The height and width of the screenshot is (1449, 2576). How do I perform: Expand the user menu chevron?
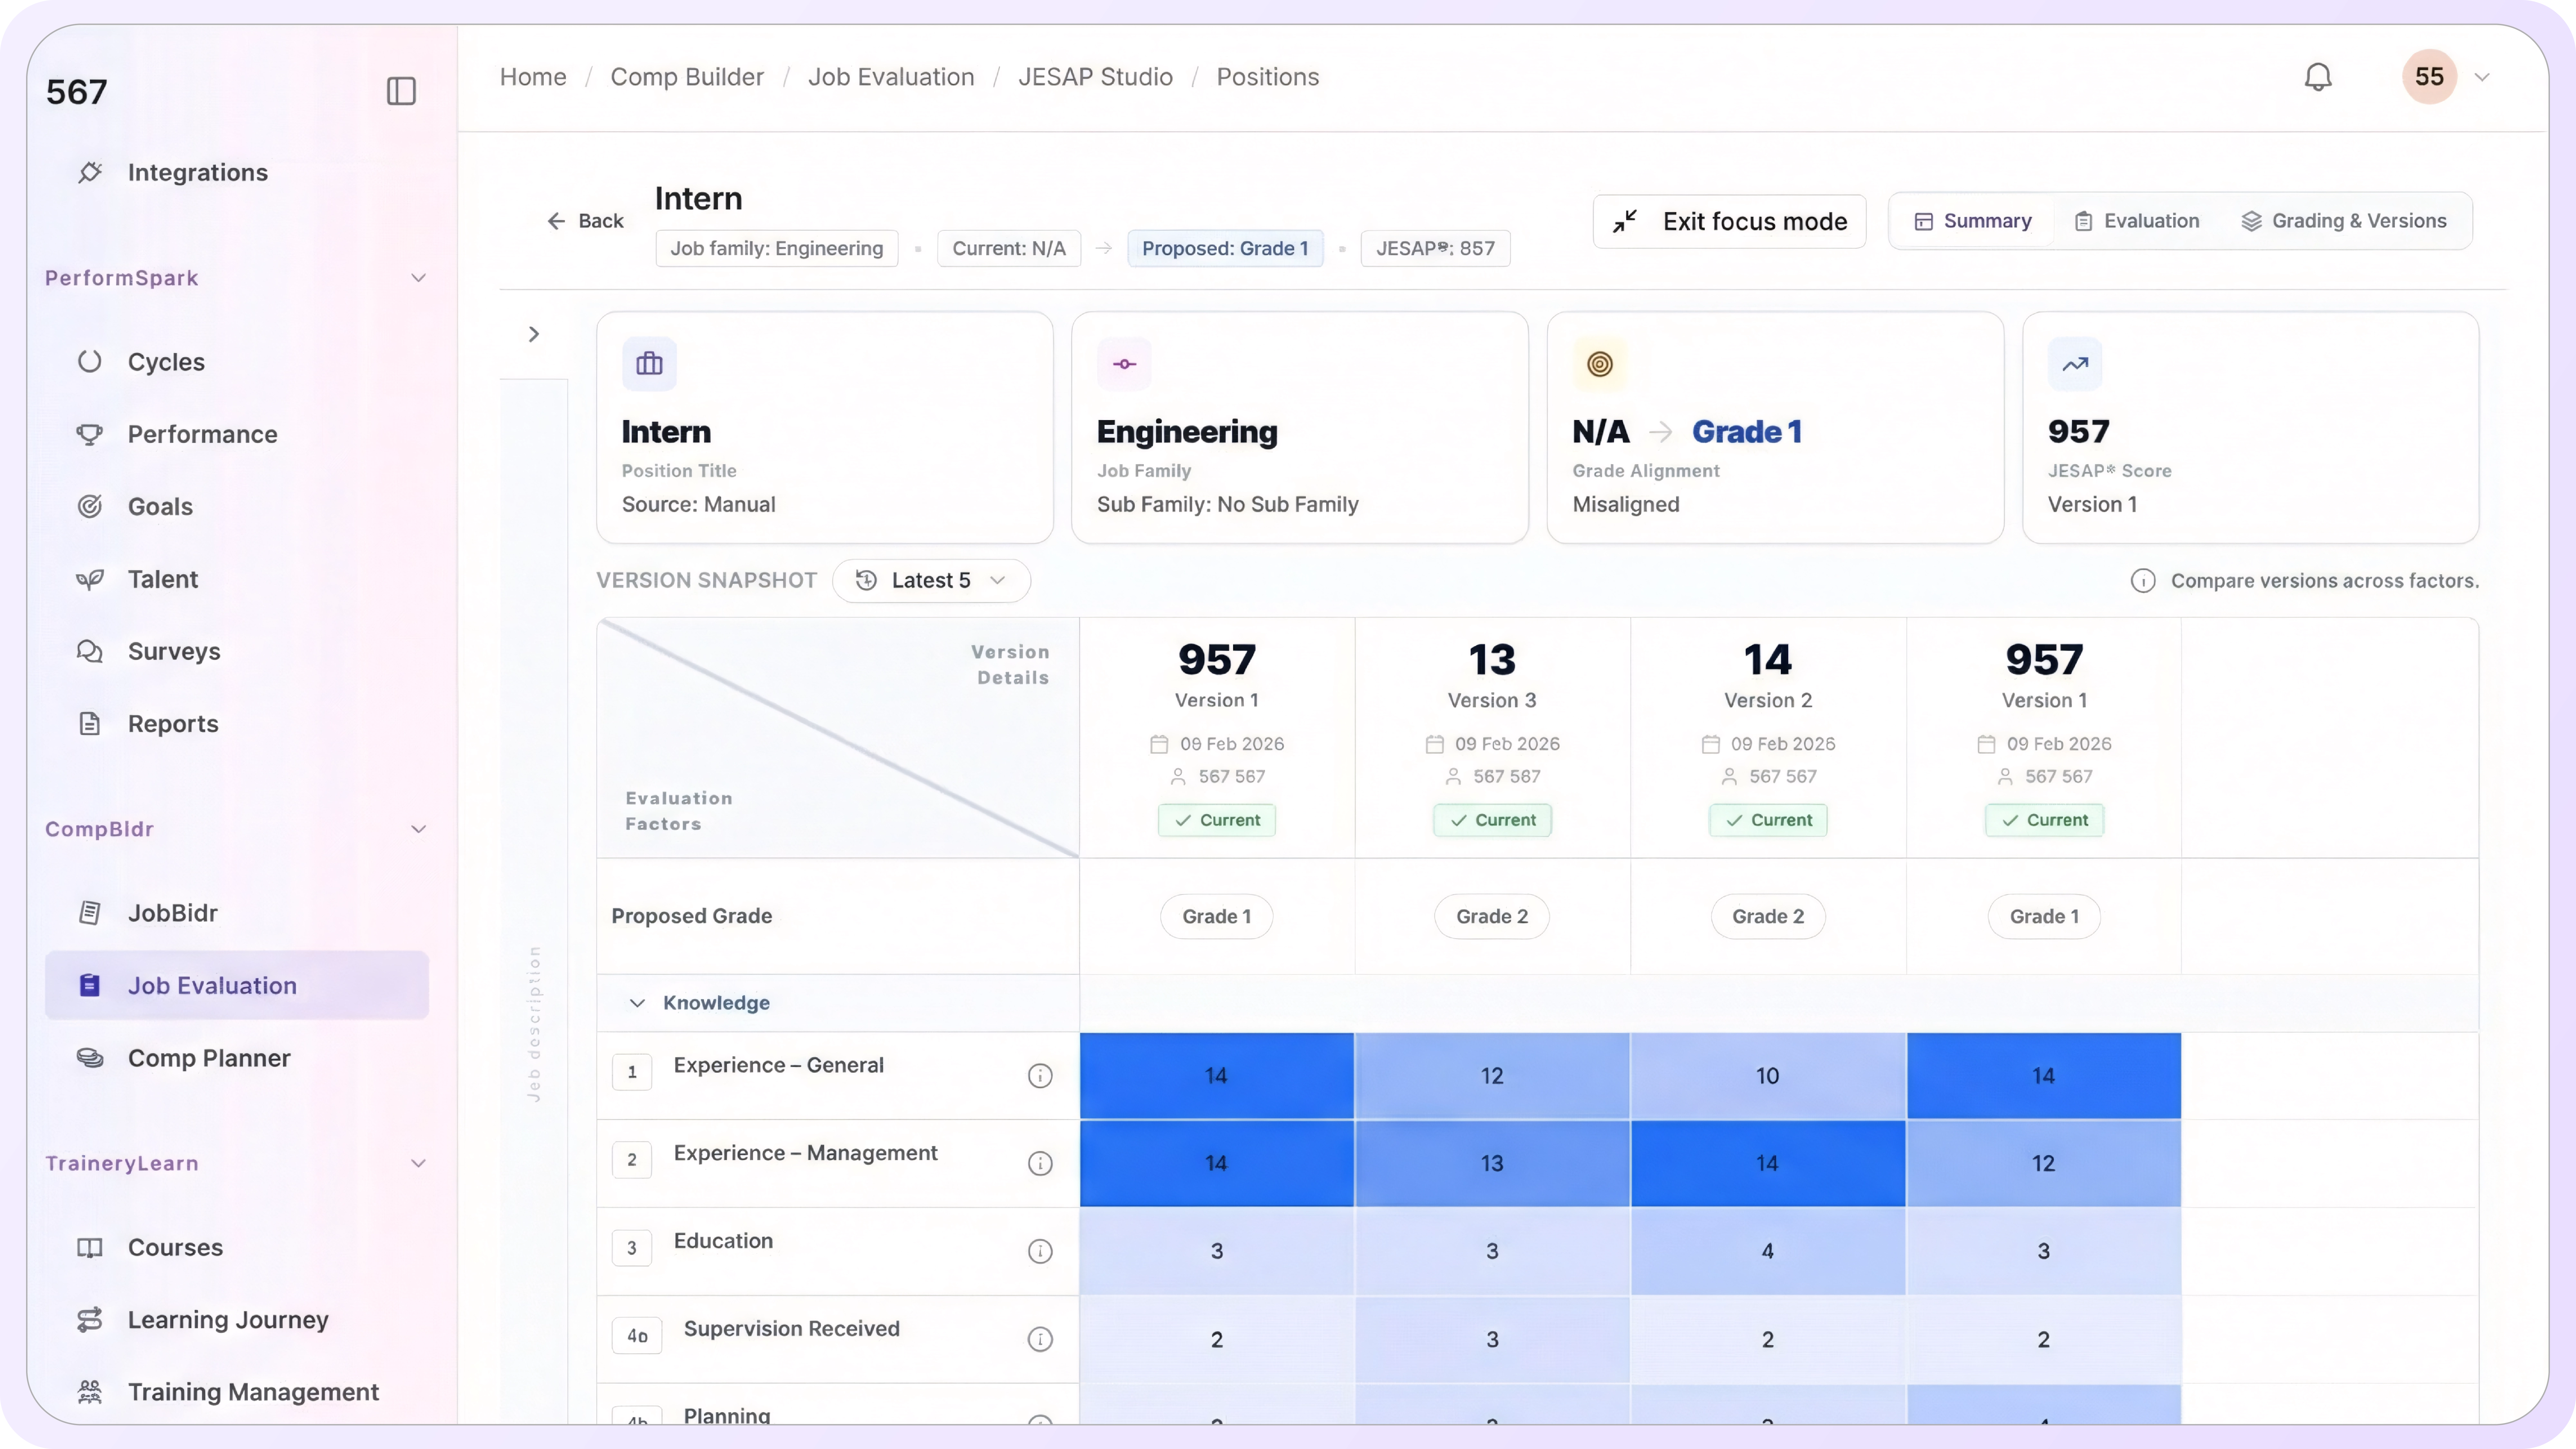click(x=2482, y=77)
